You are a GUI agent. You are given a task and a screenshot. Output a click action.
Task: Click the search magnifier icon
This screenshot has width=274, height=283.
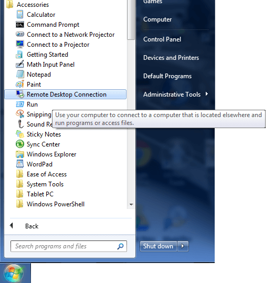tap(120, 246)
